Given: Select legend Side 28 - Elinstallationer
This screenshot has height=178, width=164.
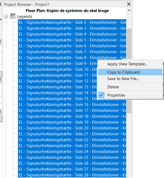Looking at the screenshot, I should click(72, 175).
